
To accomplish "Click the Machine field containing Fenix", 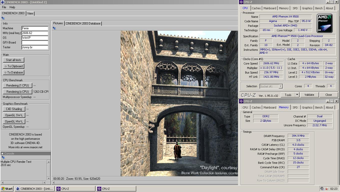I will click(x=35, y=28).
